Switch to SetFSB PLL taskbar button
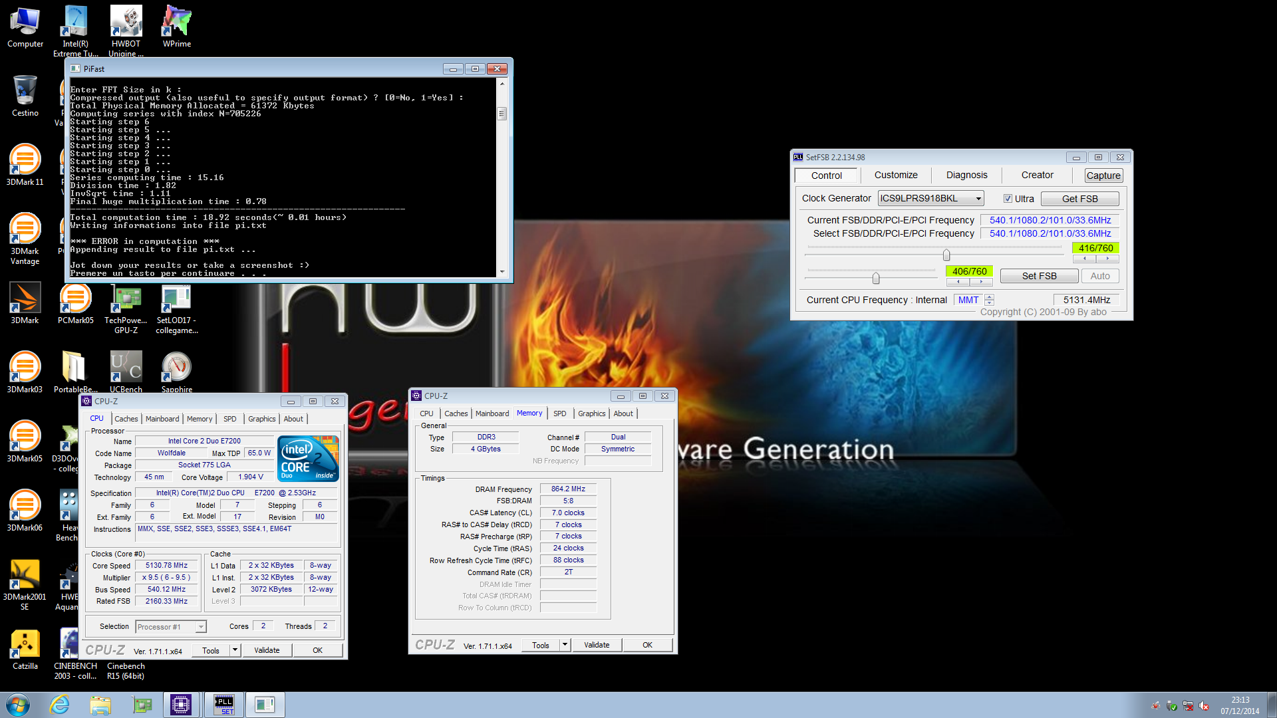 tap(223, 705)
